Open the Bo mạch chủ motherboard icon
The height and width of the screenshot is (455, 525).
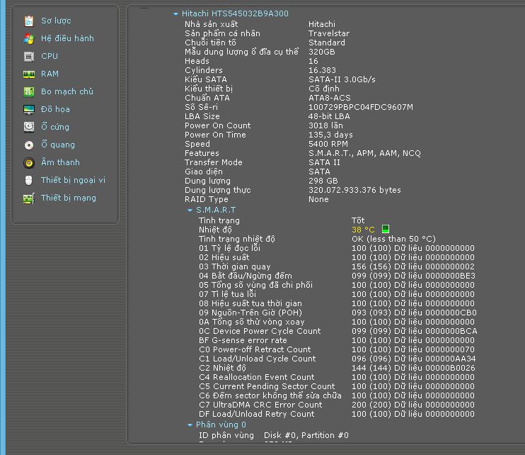(28, 91)
